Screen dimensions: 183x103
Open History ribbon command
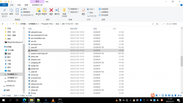pos(92,16)
